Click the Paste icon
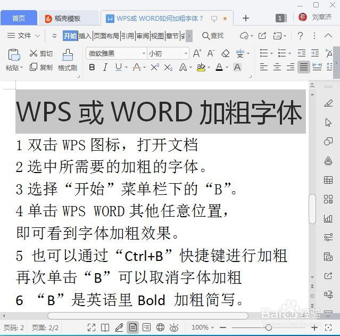Image resolution: width=340 pixels, height=336 pixels. click(14, 55)
